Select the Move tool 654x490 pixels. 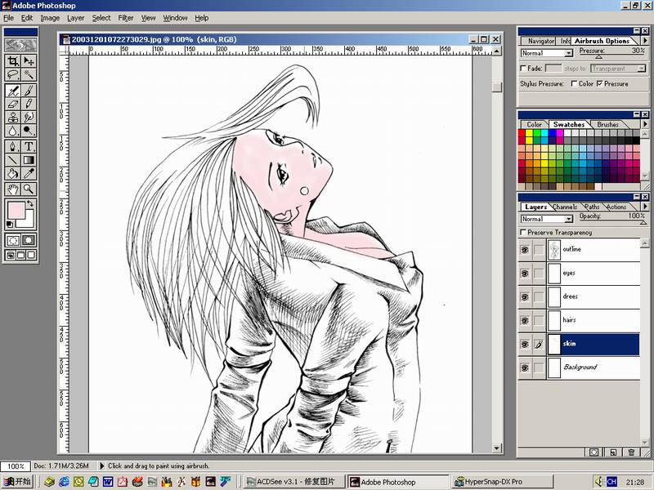tap(29, 61)
